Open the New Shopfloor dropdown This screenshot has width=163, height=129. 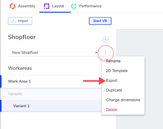tap(53, 52)
